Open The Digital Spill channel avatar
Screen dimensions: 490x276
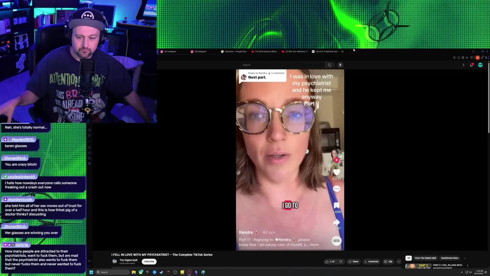pyautogui.click(x=114, y=261)
